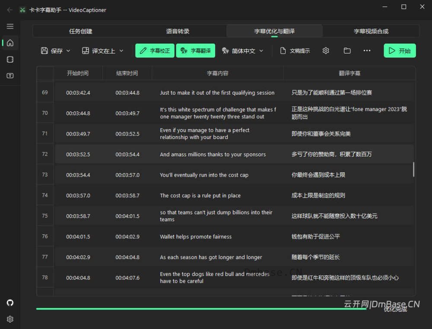
Task: Click end time 00:03:49.7 in row 70
Action: pos(127,113)
